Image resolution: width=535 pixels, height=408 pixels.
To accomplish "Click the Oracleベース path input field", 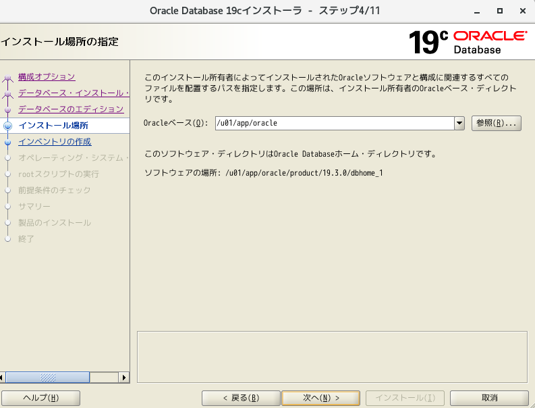I will click(x=335, y=123).
